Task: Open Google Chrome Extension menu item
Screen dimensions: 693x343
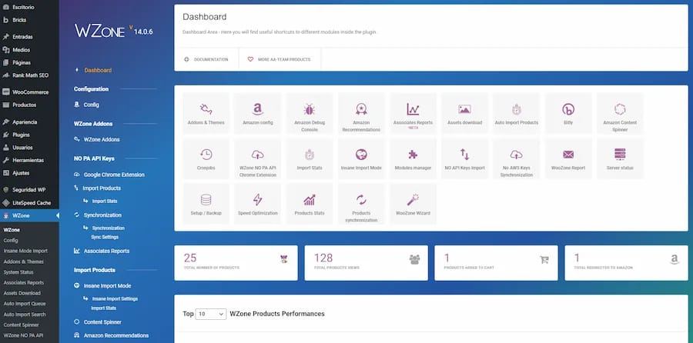Action: pos(114,175)
